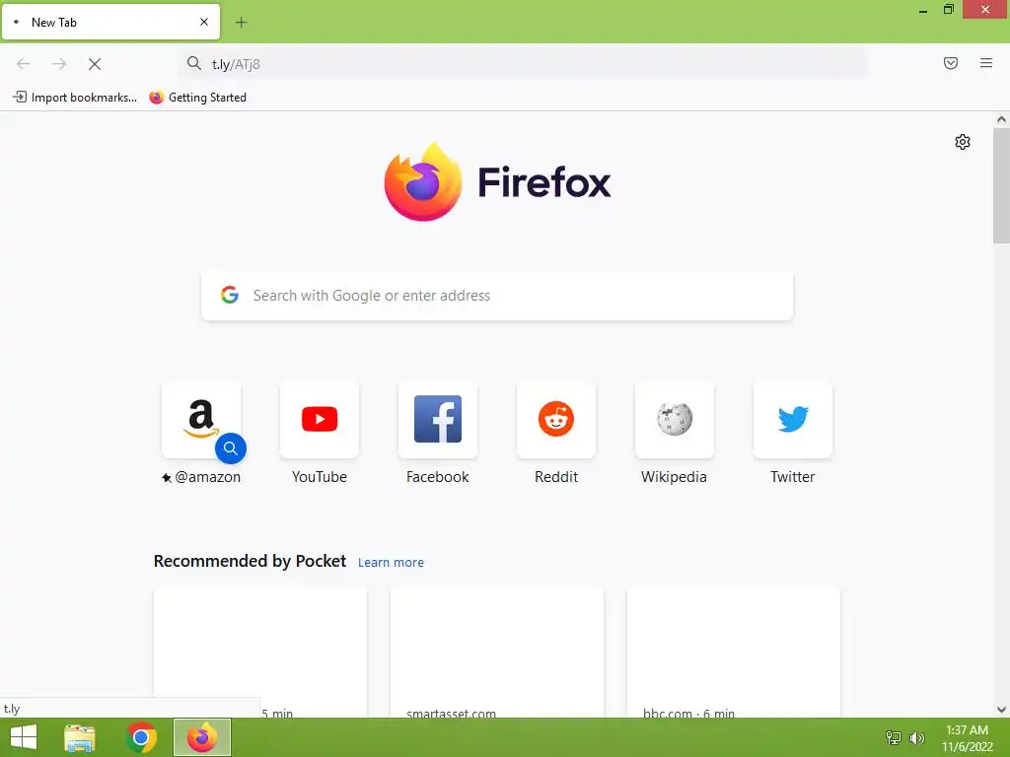Screen dimensions: 1010x757
Task: Click the taskbar clock showing 1:37 AM
Action: [x=967, y=737]
